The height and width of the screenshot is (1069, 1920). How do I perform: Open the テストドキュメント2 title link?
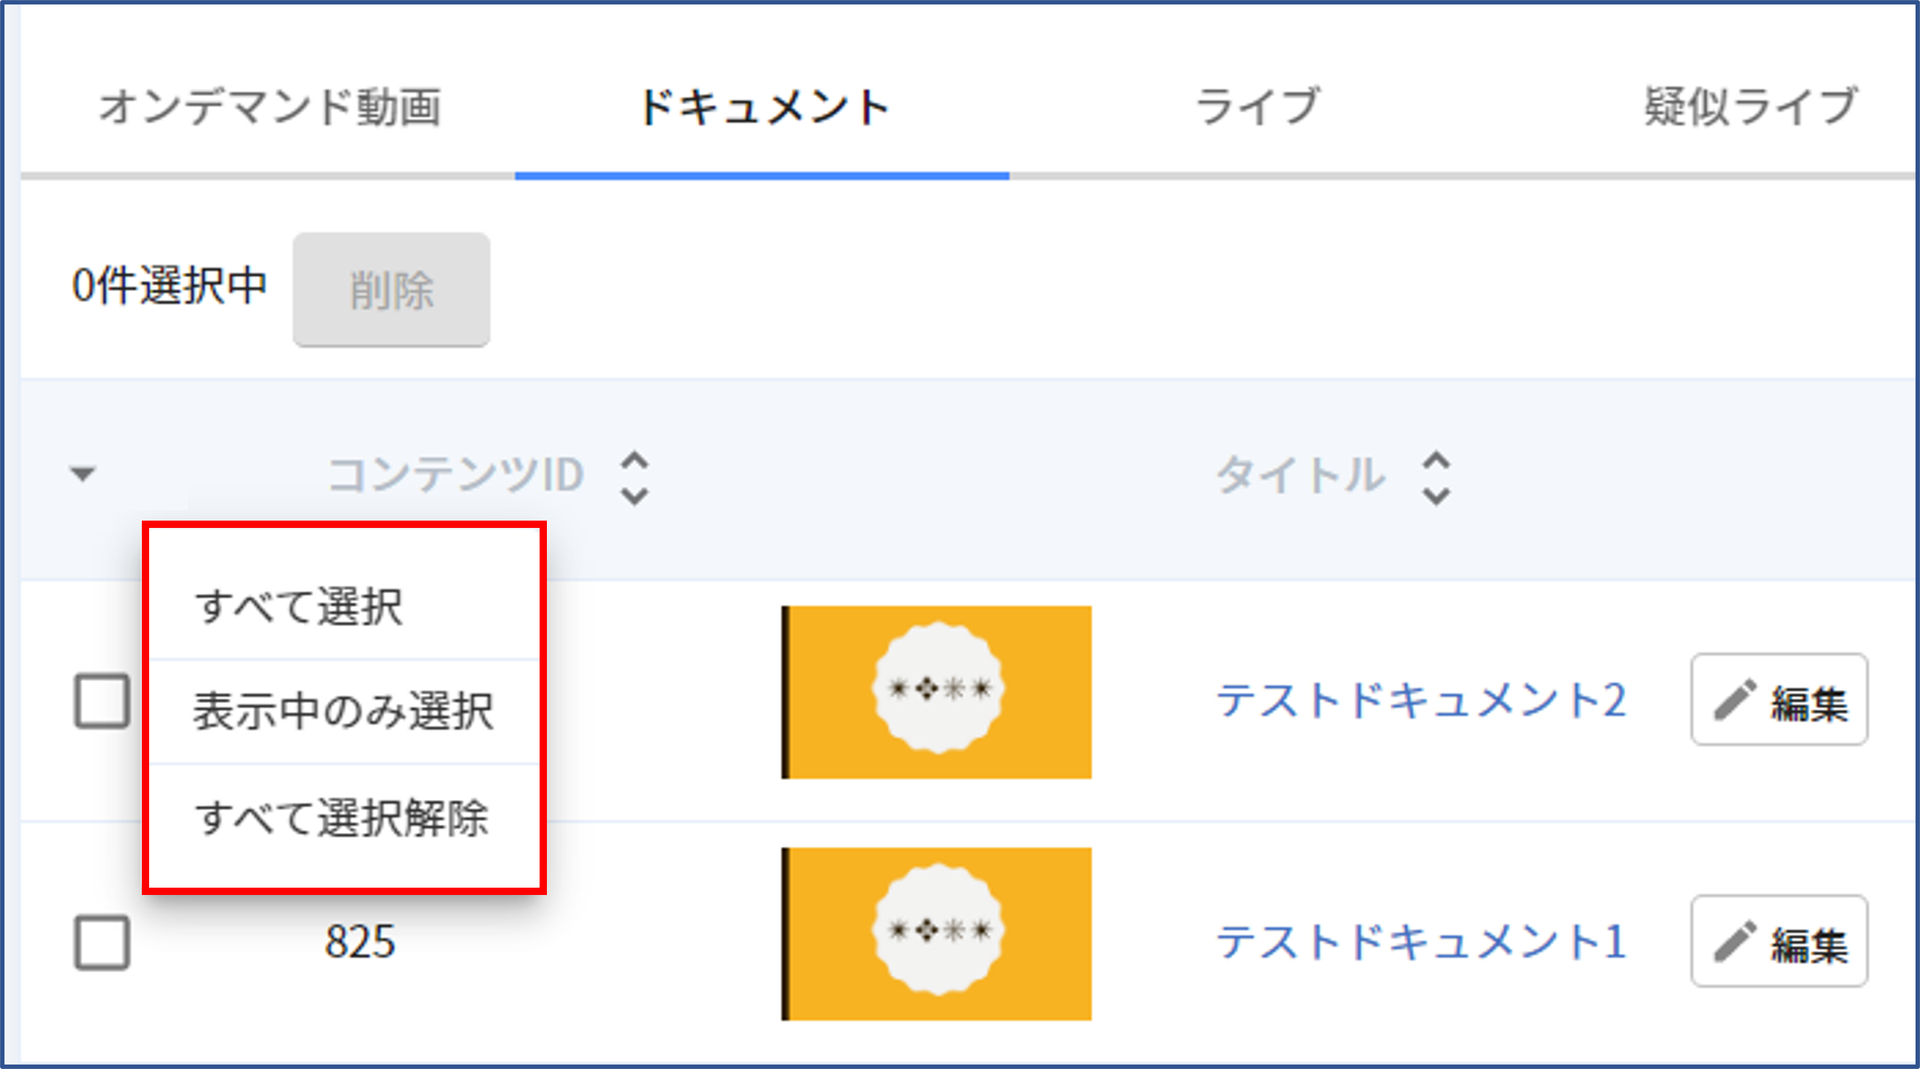tap(1421, 700)
